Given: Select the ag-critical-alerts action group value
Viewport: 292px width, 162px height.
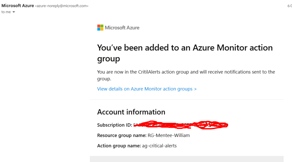Looking at the screenshot, I should (x=159, y=146).
